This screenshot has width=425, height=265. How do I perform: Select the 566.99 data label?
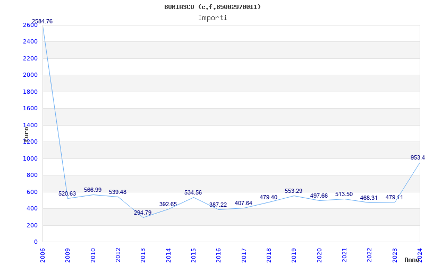click(92, 190)
